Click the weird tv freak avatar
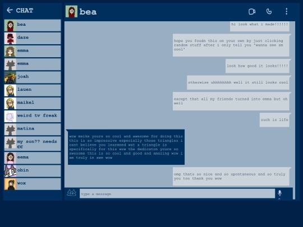This screenshot has width=303, height=227. (x=10, y=117)
